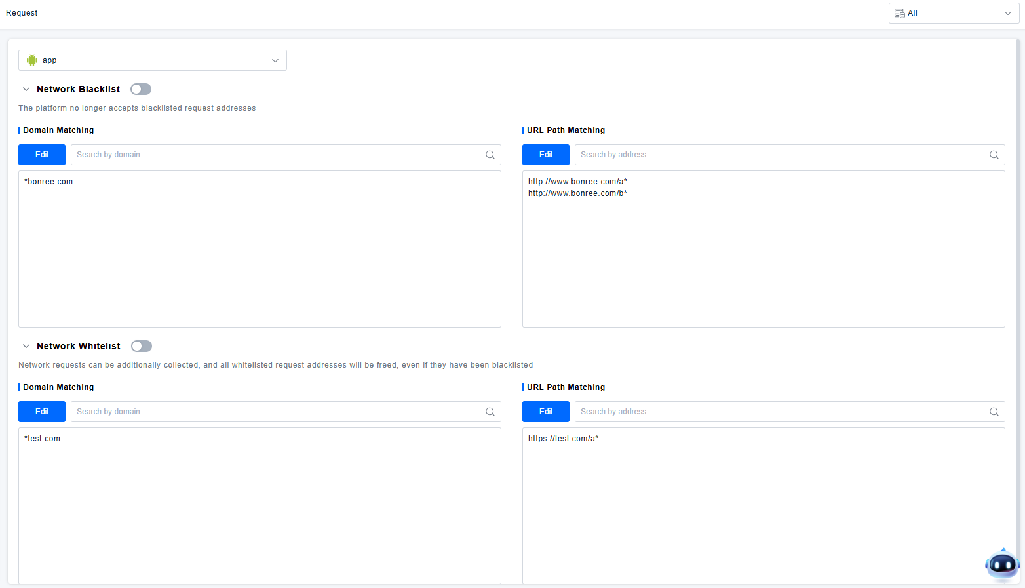Image resolution: width=1025 pixels, height=588 pixels.
Task: Click search magnifier in whitelist domain search
Action: (x=490, y=412)
